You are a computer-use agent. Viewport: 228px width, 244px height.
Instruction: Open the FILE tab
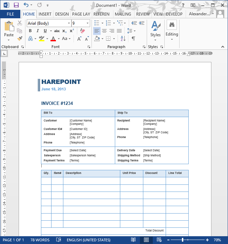coord(10,14)
